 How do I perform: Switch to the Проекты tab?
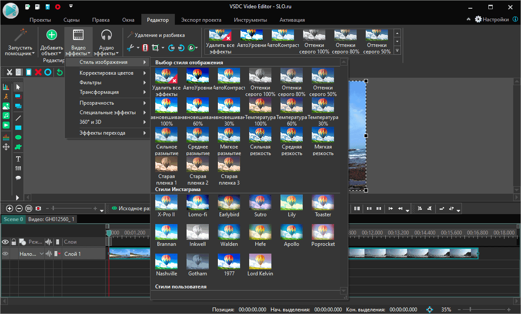tap(40, 20)
